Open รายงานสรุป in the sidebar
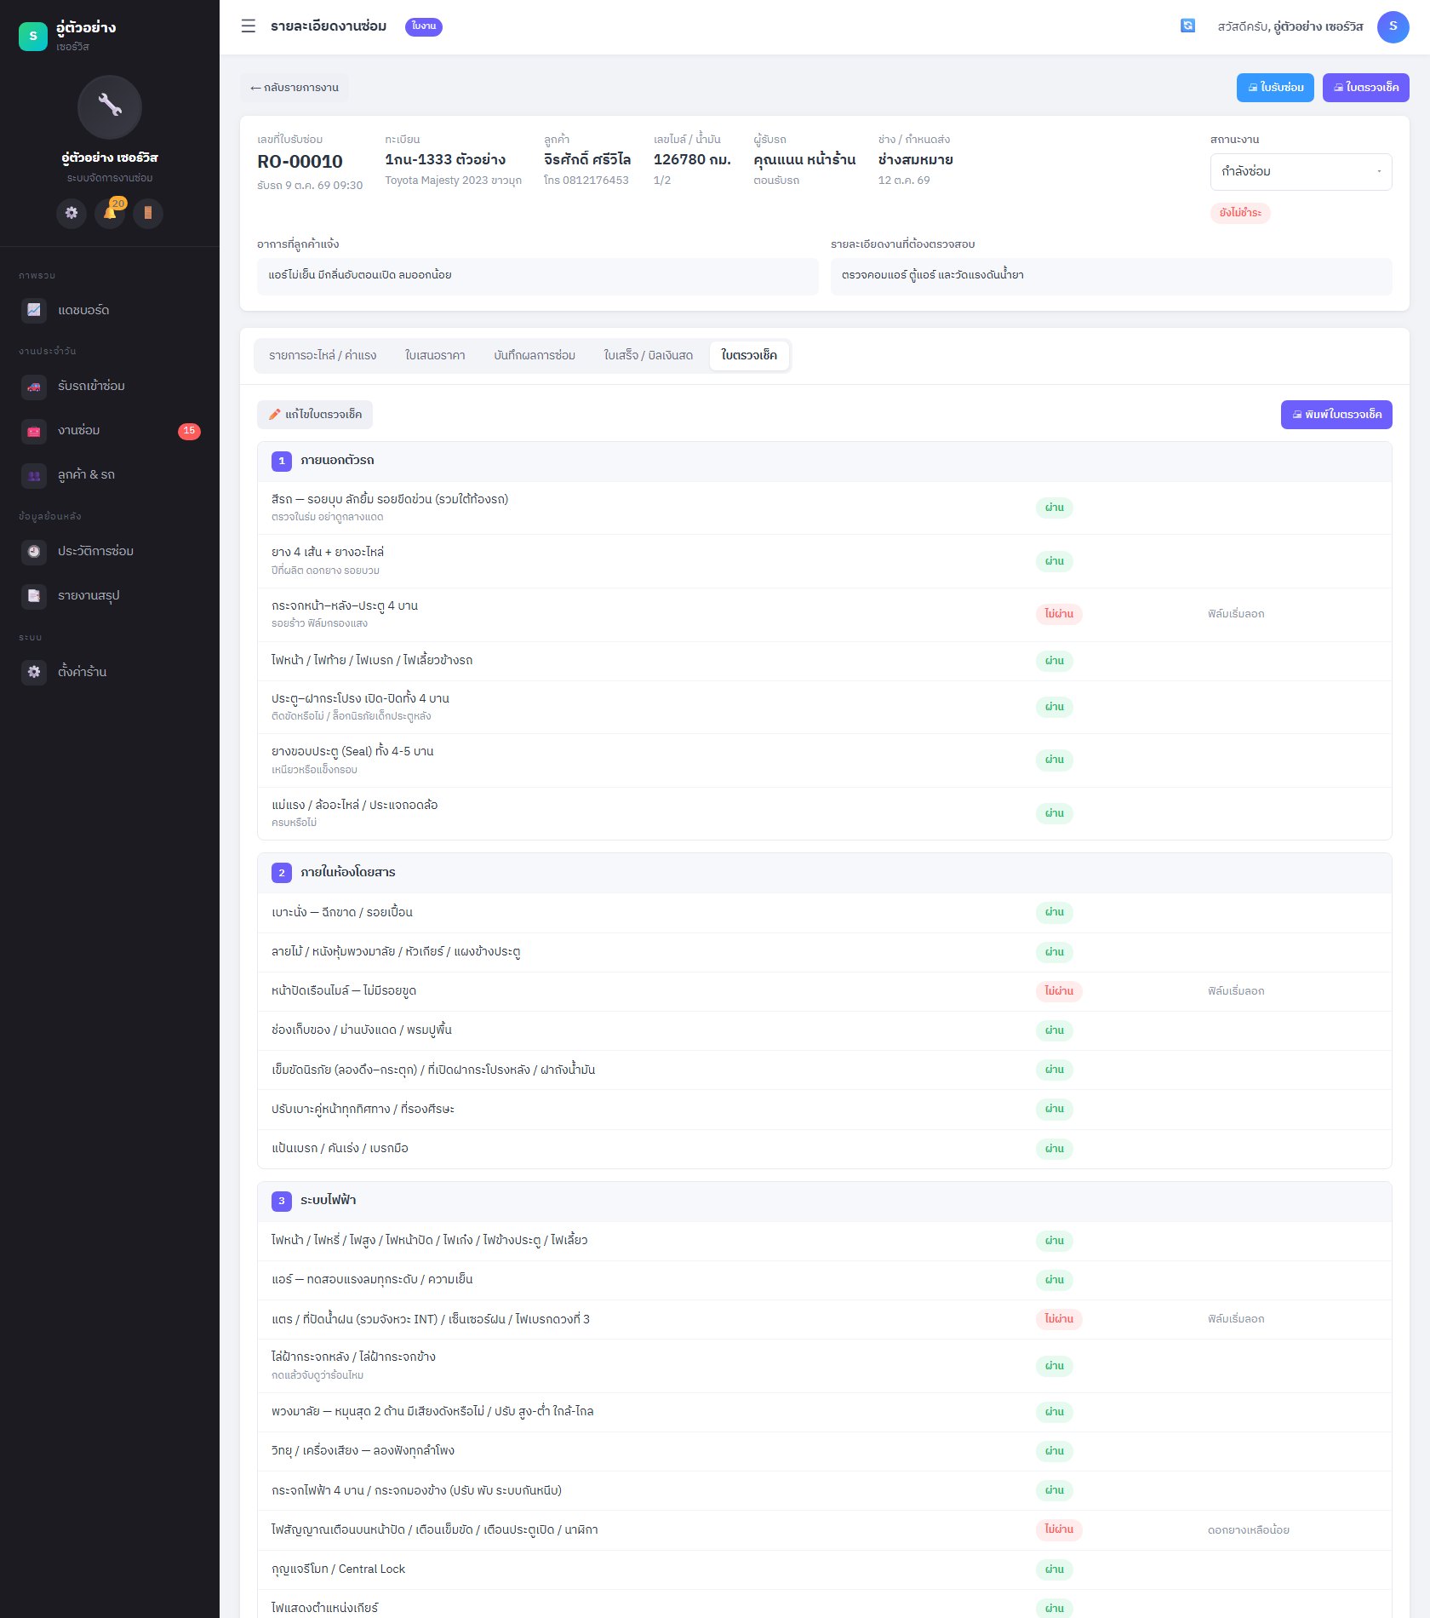1430x1618 pixels. (x=110, y=596)
